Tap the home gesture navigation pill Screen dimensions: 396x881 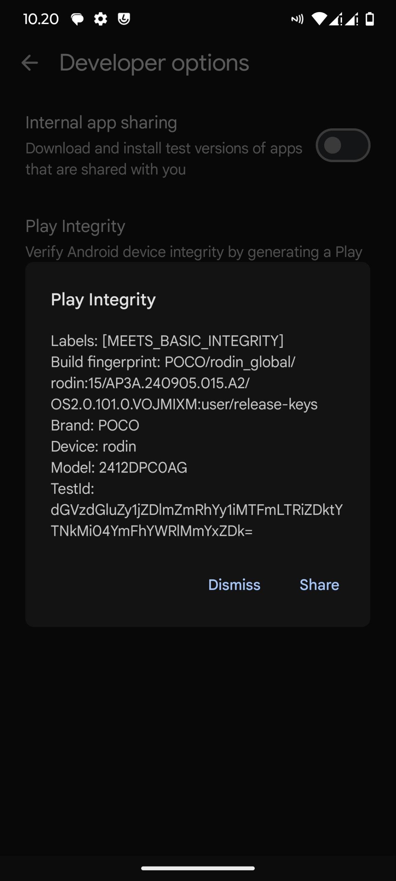pos(198,868)
